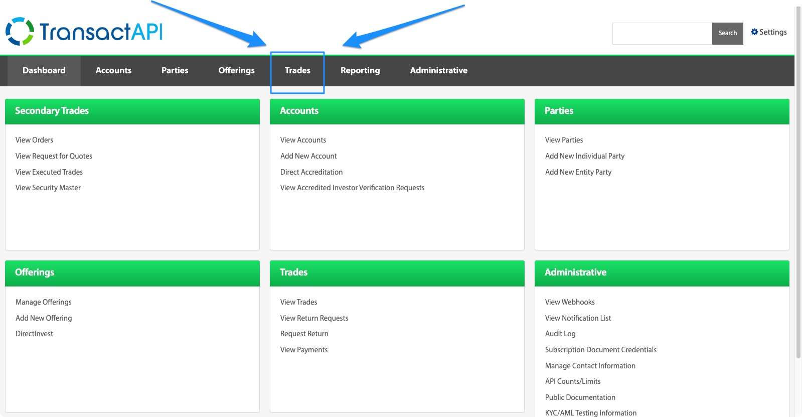Select Add New Individual Party

coord(585,156)
